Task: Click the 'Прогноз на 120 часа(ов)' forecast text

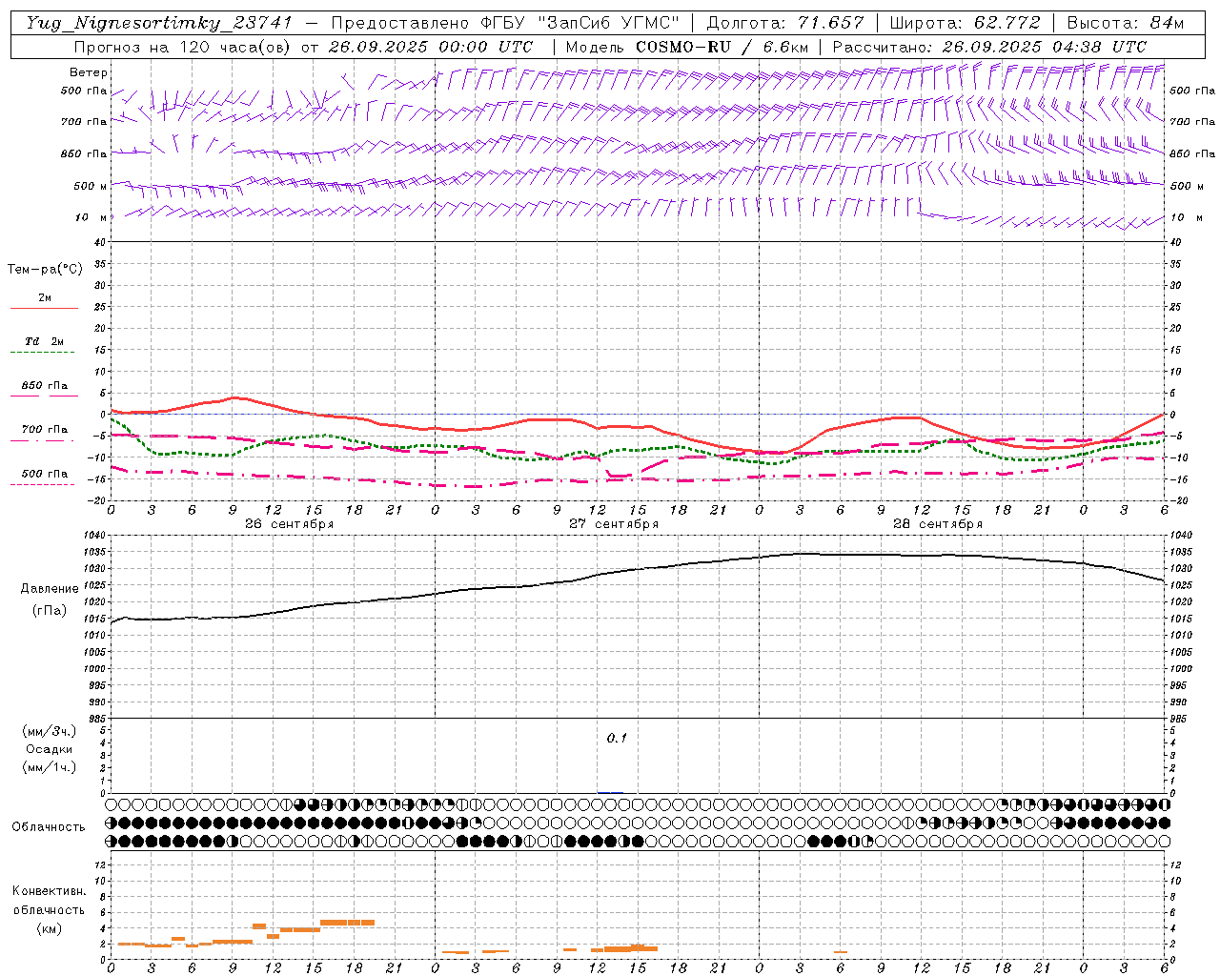Action: (181, 47)
